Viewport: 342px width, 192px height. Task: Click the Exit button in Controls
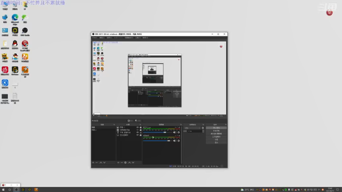click(216, 142)
